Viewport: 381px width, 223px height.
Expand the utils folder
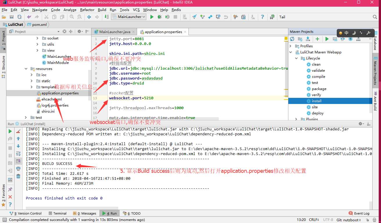(37, 44)
